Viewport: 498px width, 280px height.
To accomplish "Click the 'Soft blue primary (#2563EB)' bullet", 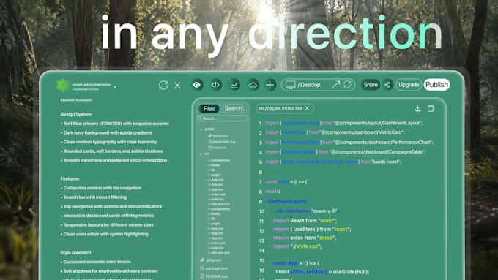I will click(115, 124).
